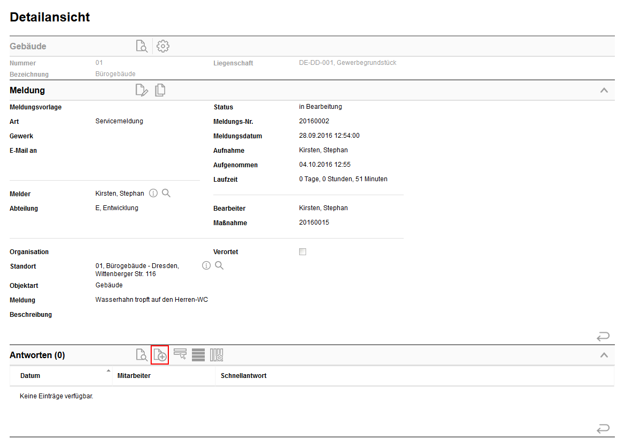
Task: Open the preview icon in the Antworten toolbar
Action: click(142, 354)
